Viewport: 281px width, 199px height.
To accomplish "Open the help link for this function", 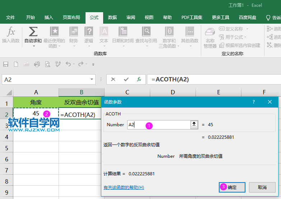I will pos(124,188).
